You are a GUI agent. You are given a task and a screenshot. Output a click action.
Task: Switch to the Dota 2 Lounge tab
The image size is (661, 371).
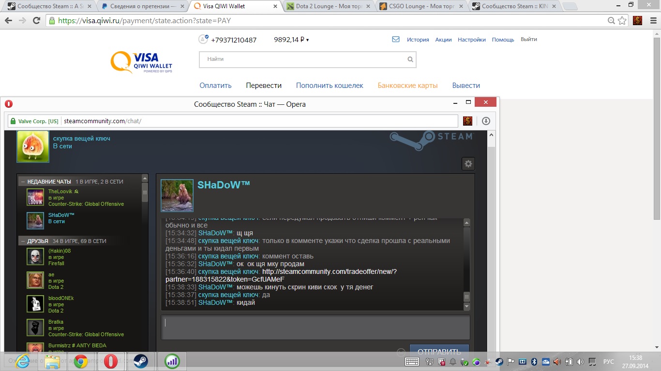tap(327, 6)
